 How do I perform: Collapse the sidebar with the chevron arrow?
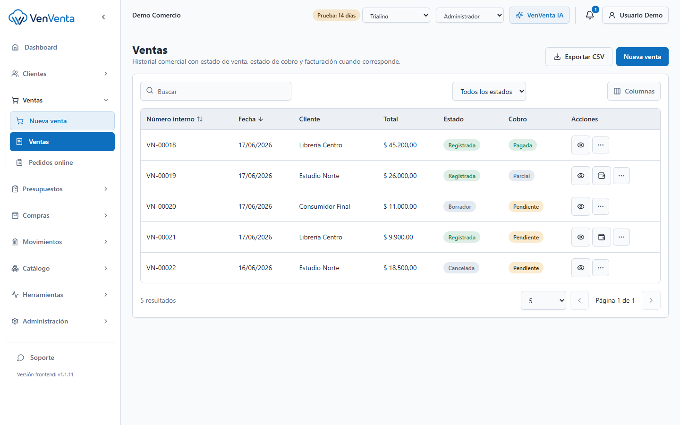(x=103, y=17)
